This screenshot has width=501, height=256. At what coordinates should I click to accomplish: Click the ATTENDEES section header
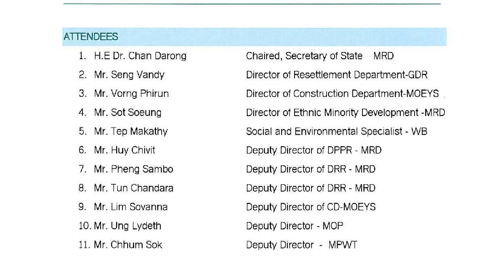pos(91,37)
